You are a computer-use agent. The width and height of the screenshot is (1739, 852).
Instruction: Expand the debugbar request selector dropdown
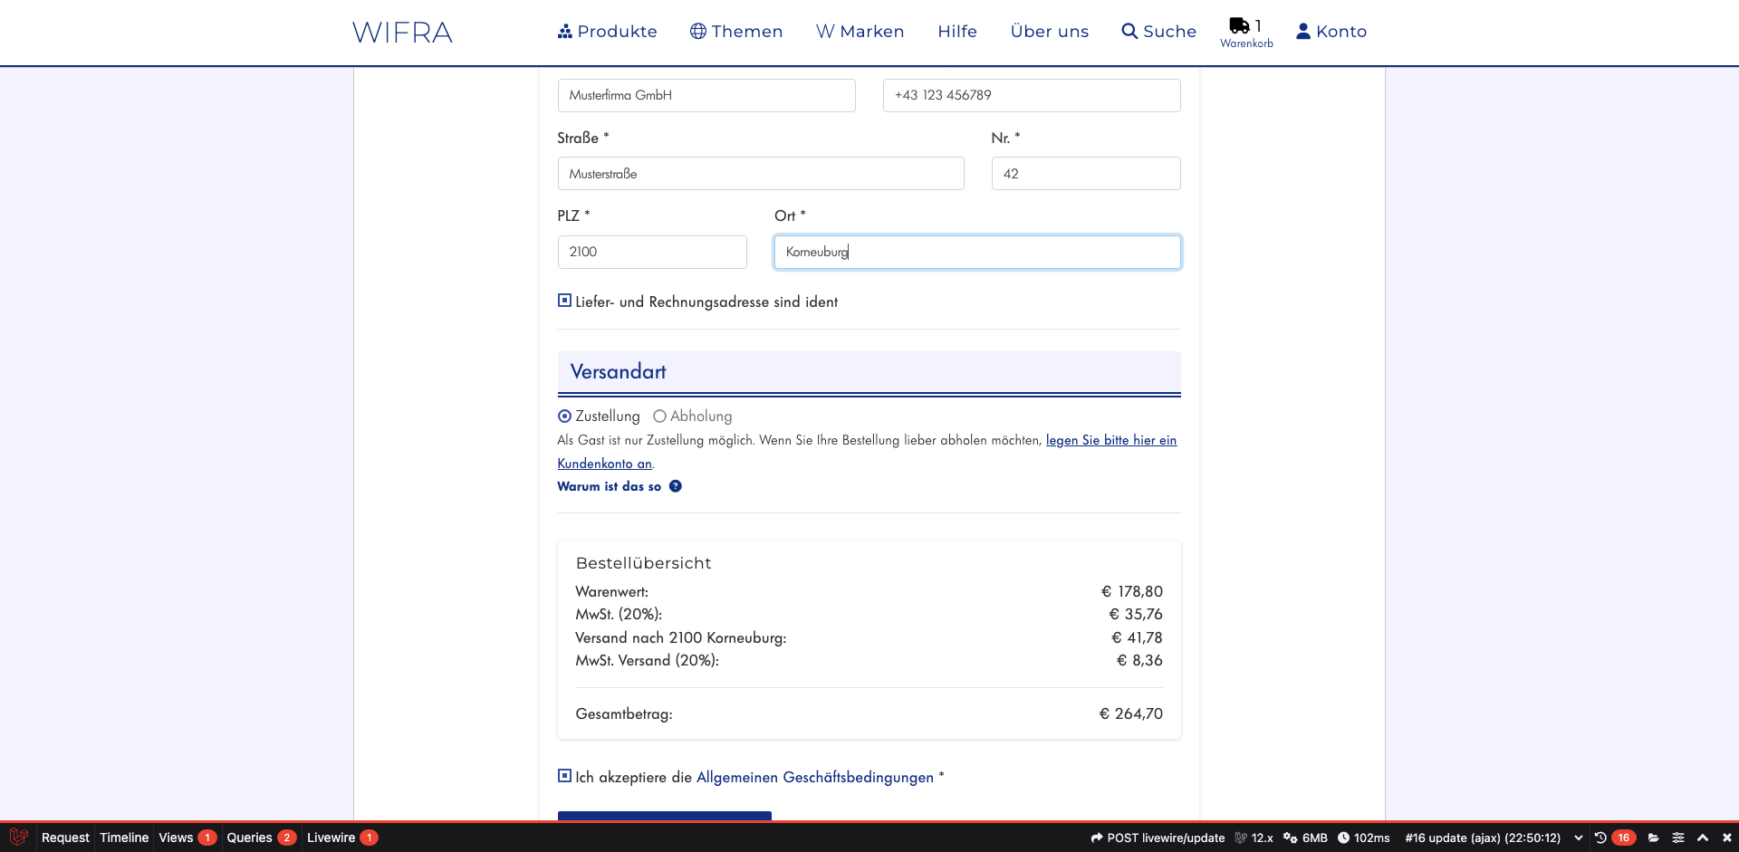pyautogui.click(x=1579, y=838)
